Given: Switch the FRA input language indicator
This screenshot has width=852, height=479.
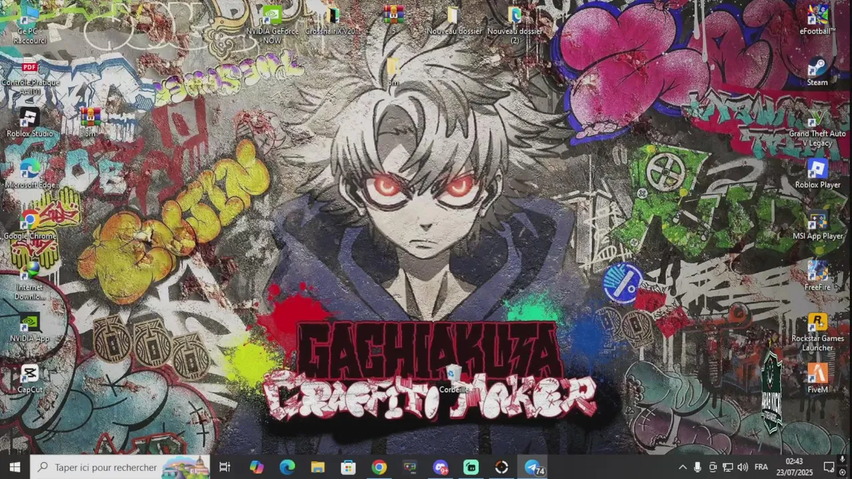Looking at the screenshot, I should point(761,468).
